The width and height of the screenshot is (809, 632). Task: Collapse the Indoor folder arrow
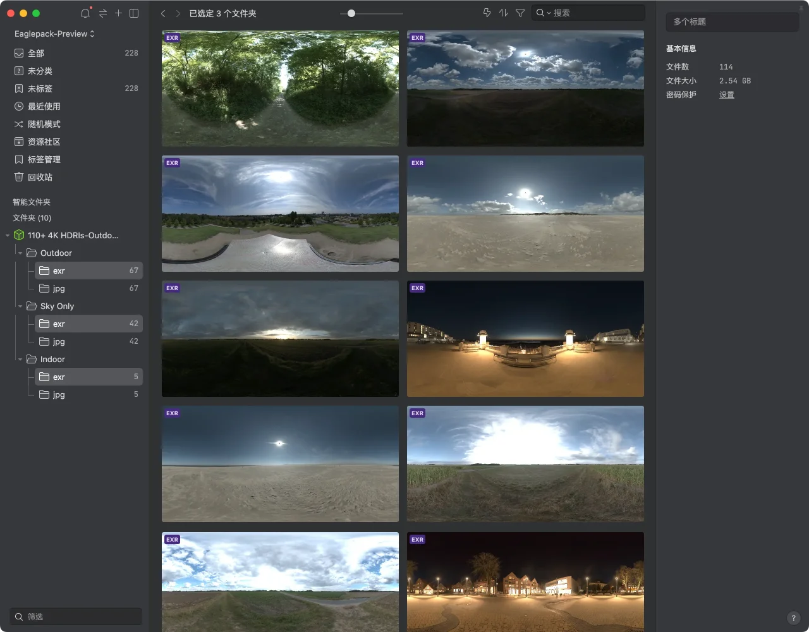click(20, 360)
